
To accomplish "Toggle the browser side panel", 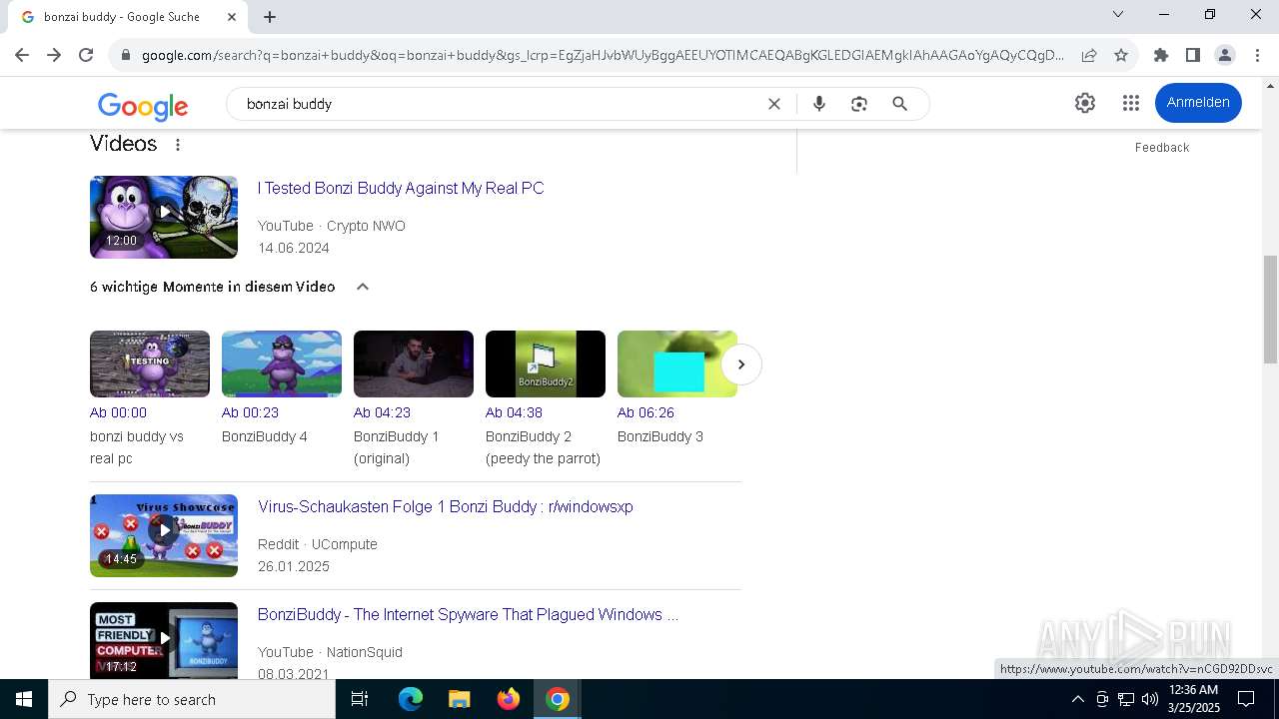I will pos(1193,55).
